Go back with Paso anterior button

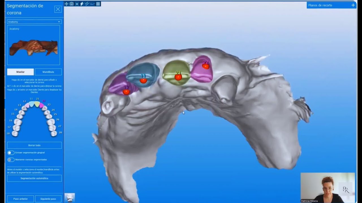[20, 199]
